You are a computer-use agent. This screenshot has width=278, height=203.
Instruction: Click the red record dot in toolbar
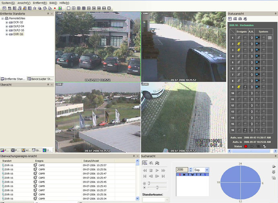pos(54,8)
